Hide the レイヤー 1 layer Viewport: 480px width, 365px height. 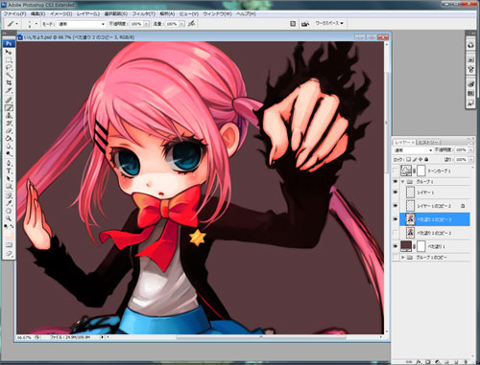click(x=396, y=193)
